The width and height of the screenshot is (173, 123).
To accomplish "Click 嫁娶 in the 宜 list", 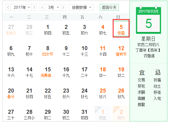I will click(x=141, y=105).
